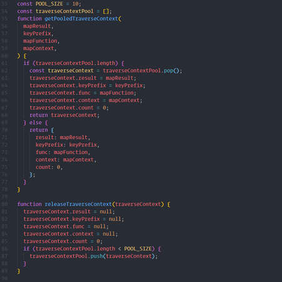Image resolution: width=282 pixels, height=282 pixels.
Task: Click traverseContext.keyPrefix = null on line 82
Action: (x=74, y=219)
